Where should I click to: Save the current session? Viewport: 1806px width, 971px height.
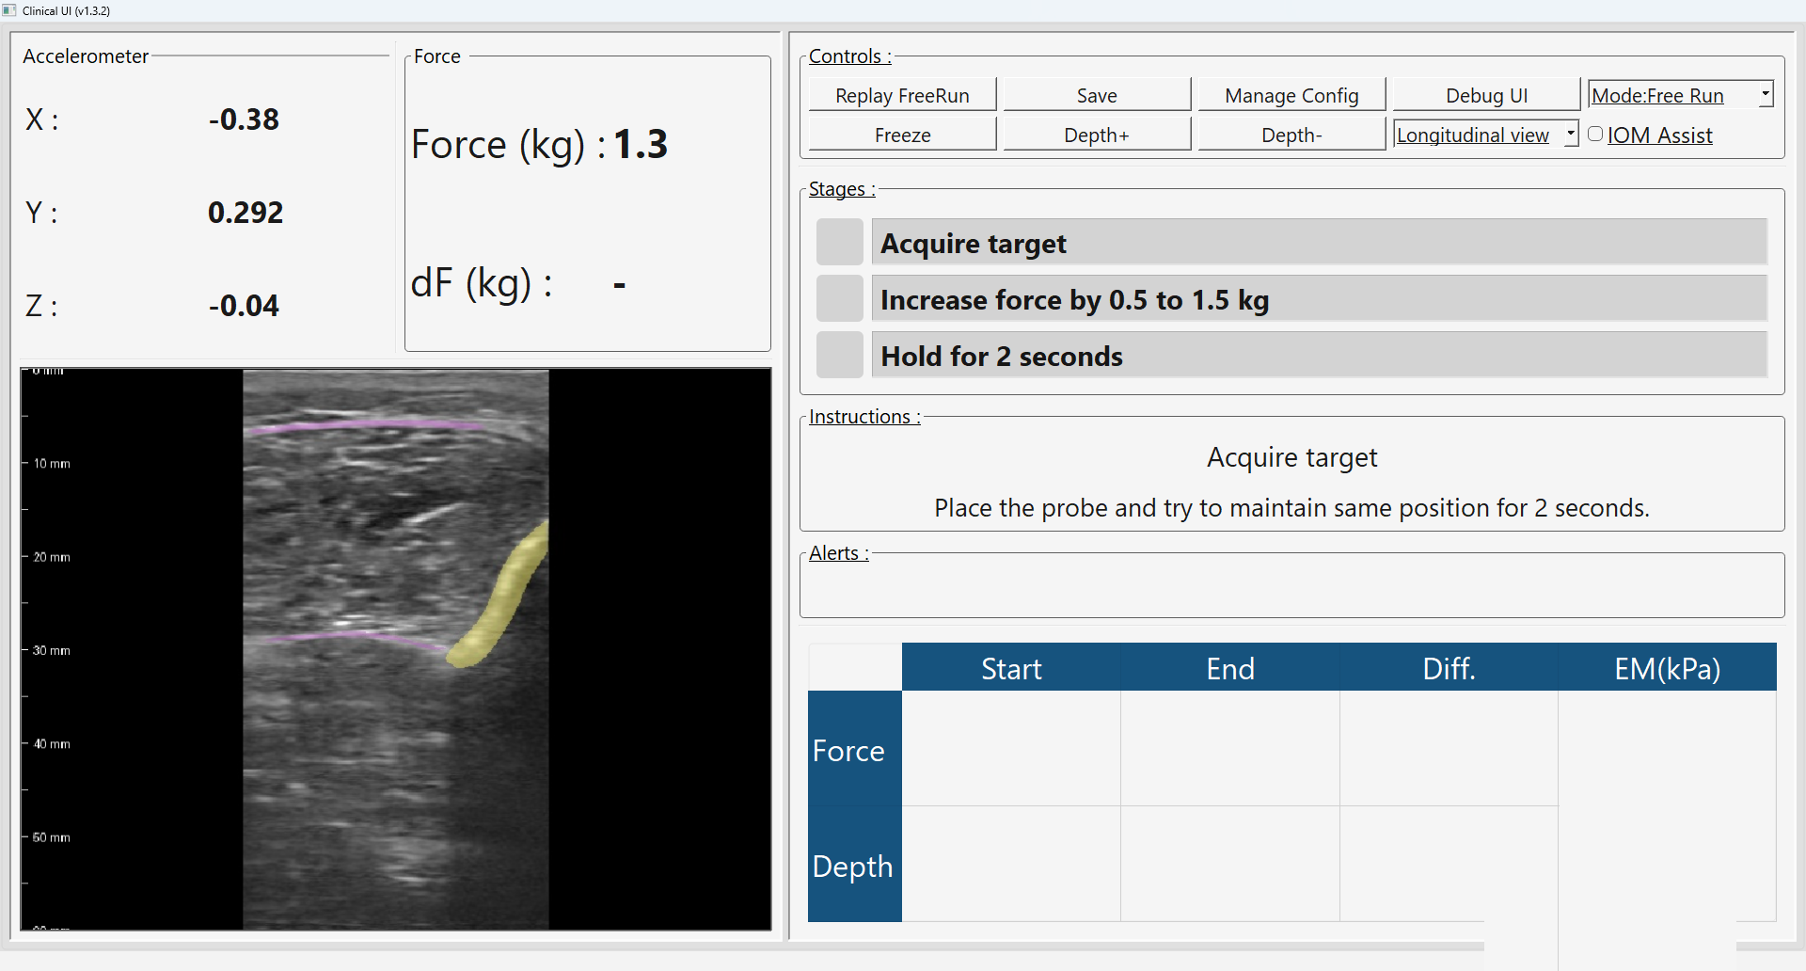(x=1097, y=95)
